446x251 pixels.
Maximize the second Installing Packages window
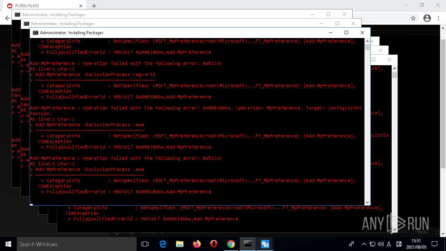point(337,23)
